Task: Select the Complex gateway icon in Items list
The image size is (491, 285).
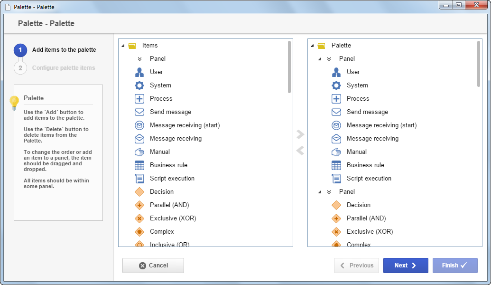Action: [139, 232]
